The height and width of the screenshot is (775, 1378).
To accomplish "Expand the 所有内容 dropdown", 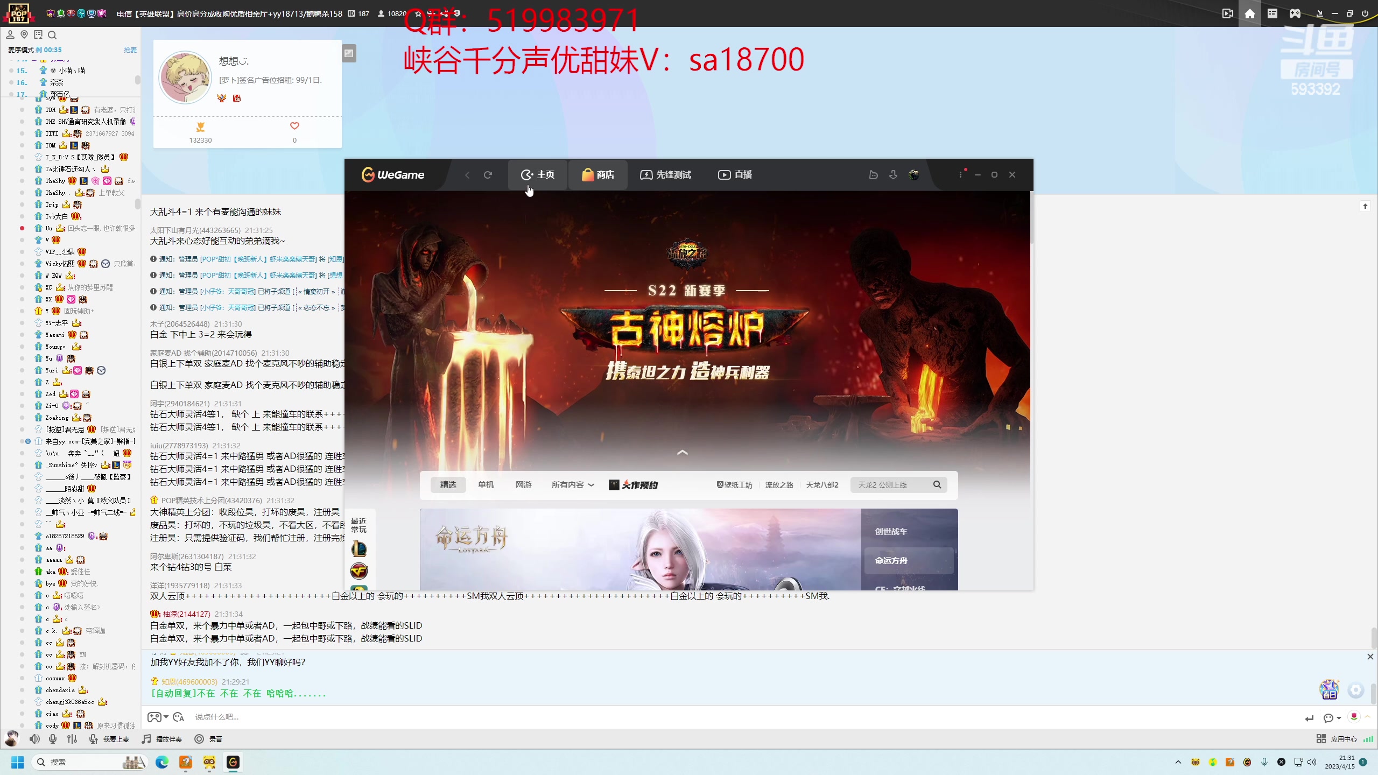I will click(x=573, y=485).
